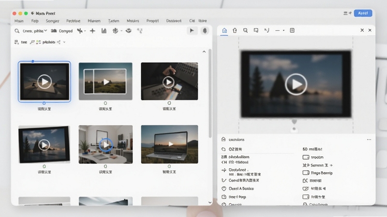Toggle the circle under the first thumbnail
387x217 pixels.
44,103
